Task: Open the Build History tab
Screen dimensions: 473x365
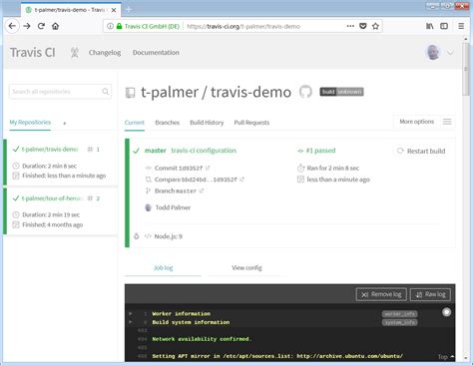Action: [x=207, y=123]
